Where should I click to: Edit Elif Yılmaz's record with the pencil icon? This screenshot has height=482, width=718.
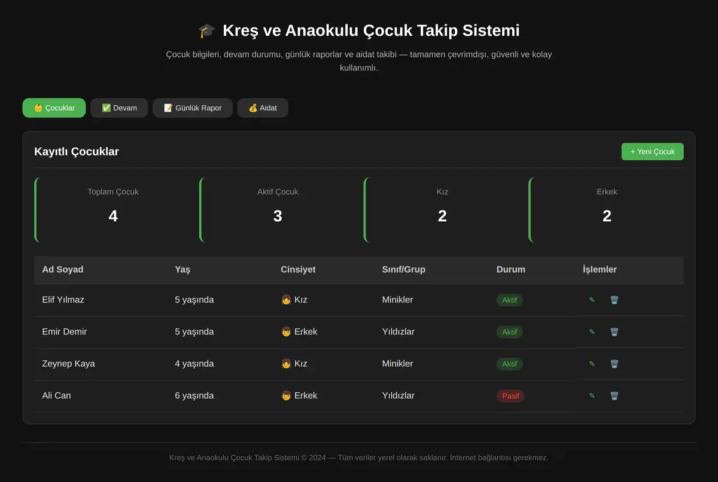tap(592, 300)
